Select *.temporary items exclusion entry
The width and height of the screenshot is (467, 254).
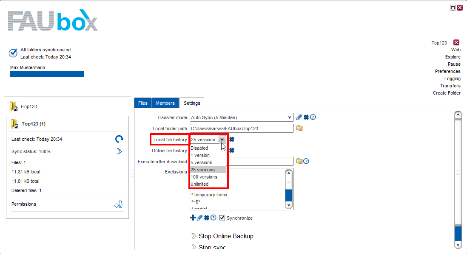(209, 195)
